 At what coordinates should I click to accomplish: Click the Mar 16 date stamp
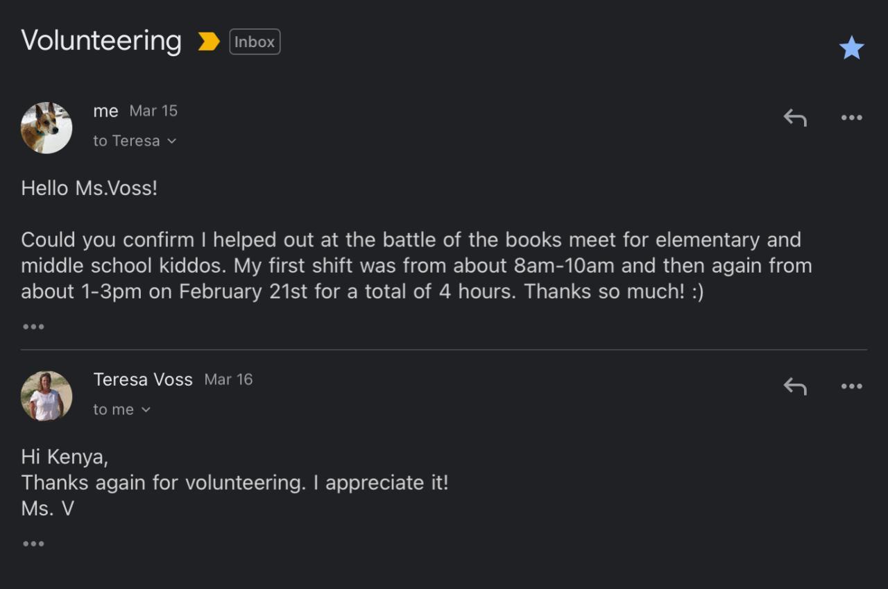pyautogui.click(x=228, y=379)
